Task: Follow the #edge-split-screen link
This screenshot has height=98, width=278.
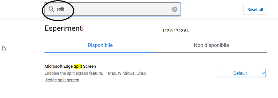Action: (62, 80)
